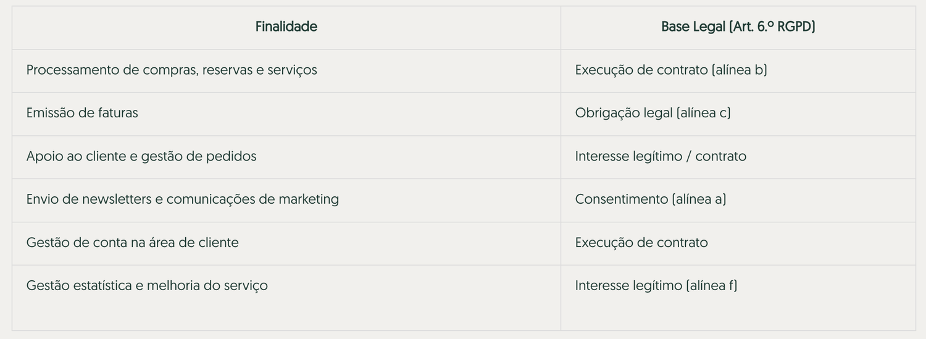Click 'Execução de contrato' without alínea reference

641,243
